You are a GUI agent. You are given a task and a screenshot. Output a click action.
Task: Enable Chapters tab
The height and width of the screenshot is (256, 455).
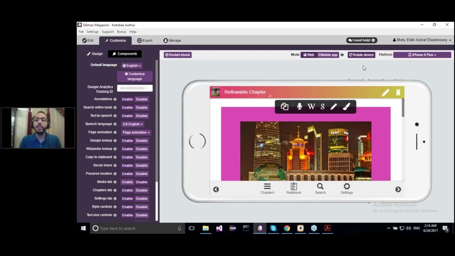click(127, 190)
